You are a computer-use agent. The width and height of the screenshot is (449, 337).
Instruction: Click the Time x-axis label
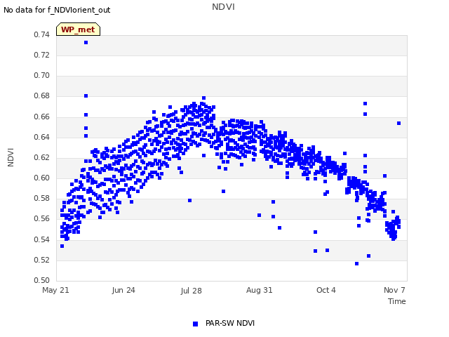coord(397,301)
